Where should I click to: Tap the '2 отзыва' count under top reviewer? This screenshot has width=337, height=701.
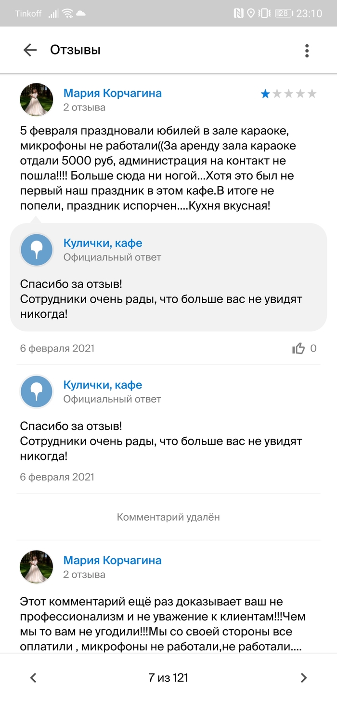84,108
